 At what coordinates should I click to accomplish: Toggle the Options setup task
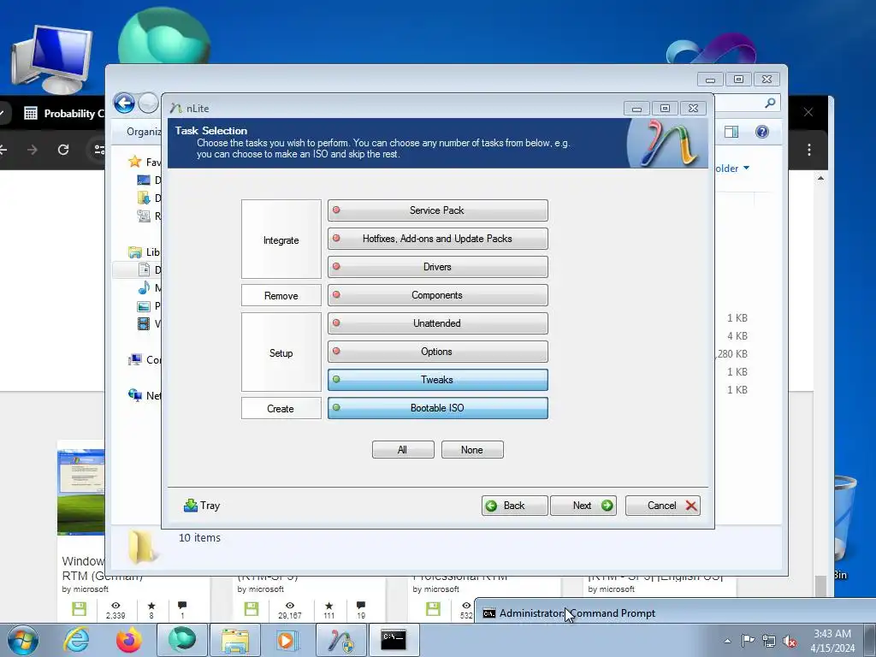437,352
